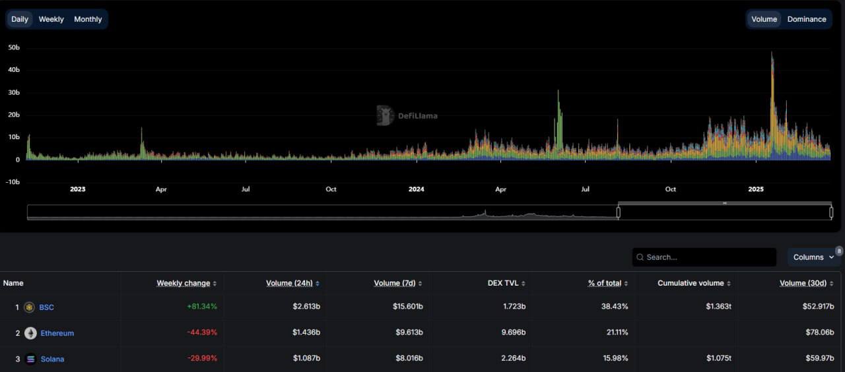Click the BSC chain logo icon
Screen dimensions: 845x372
coord(30,307)
